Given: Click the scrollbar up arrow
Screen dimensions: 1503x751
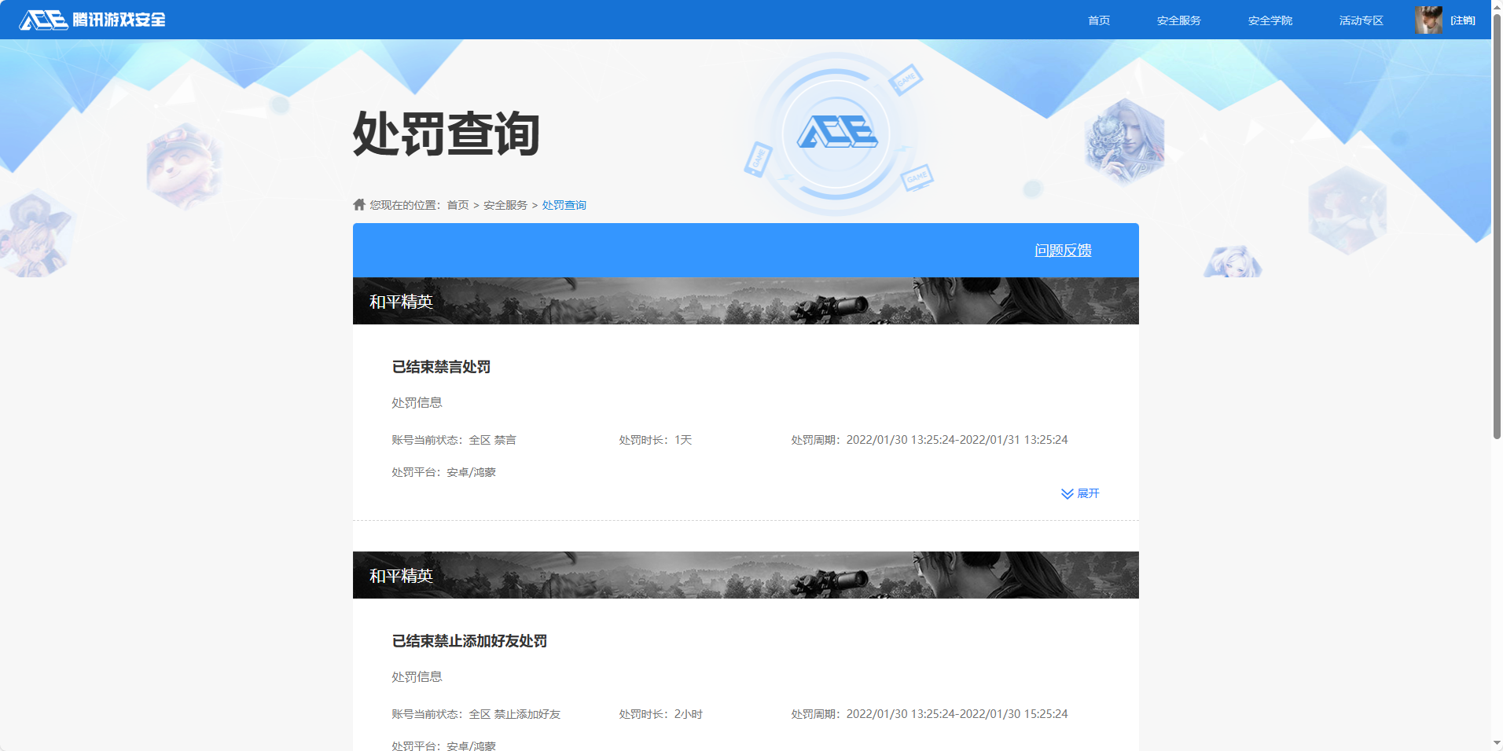Looking at the screenshot, I should (x=1496, y=6).
